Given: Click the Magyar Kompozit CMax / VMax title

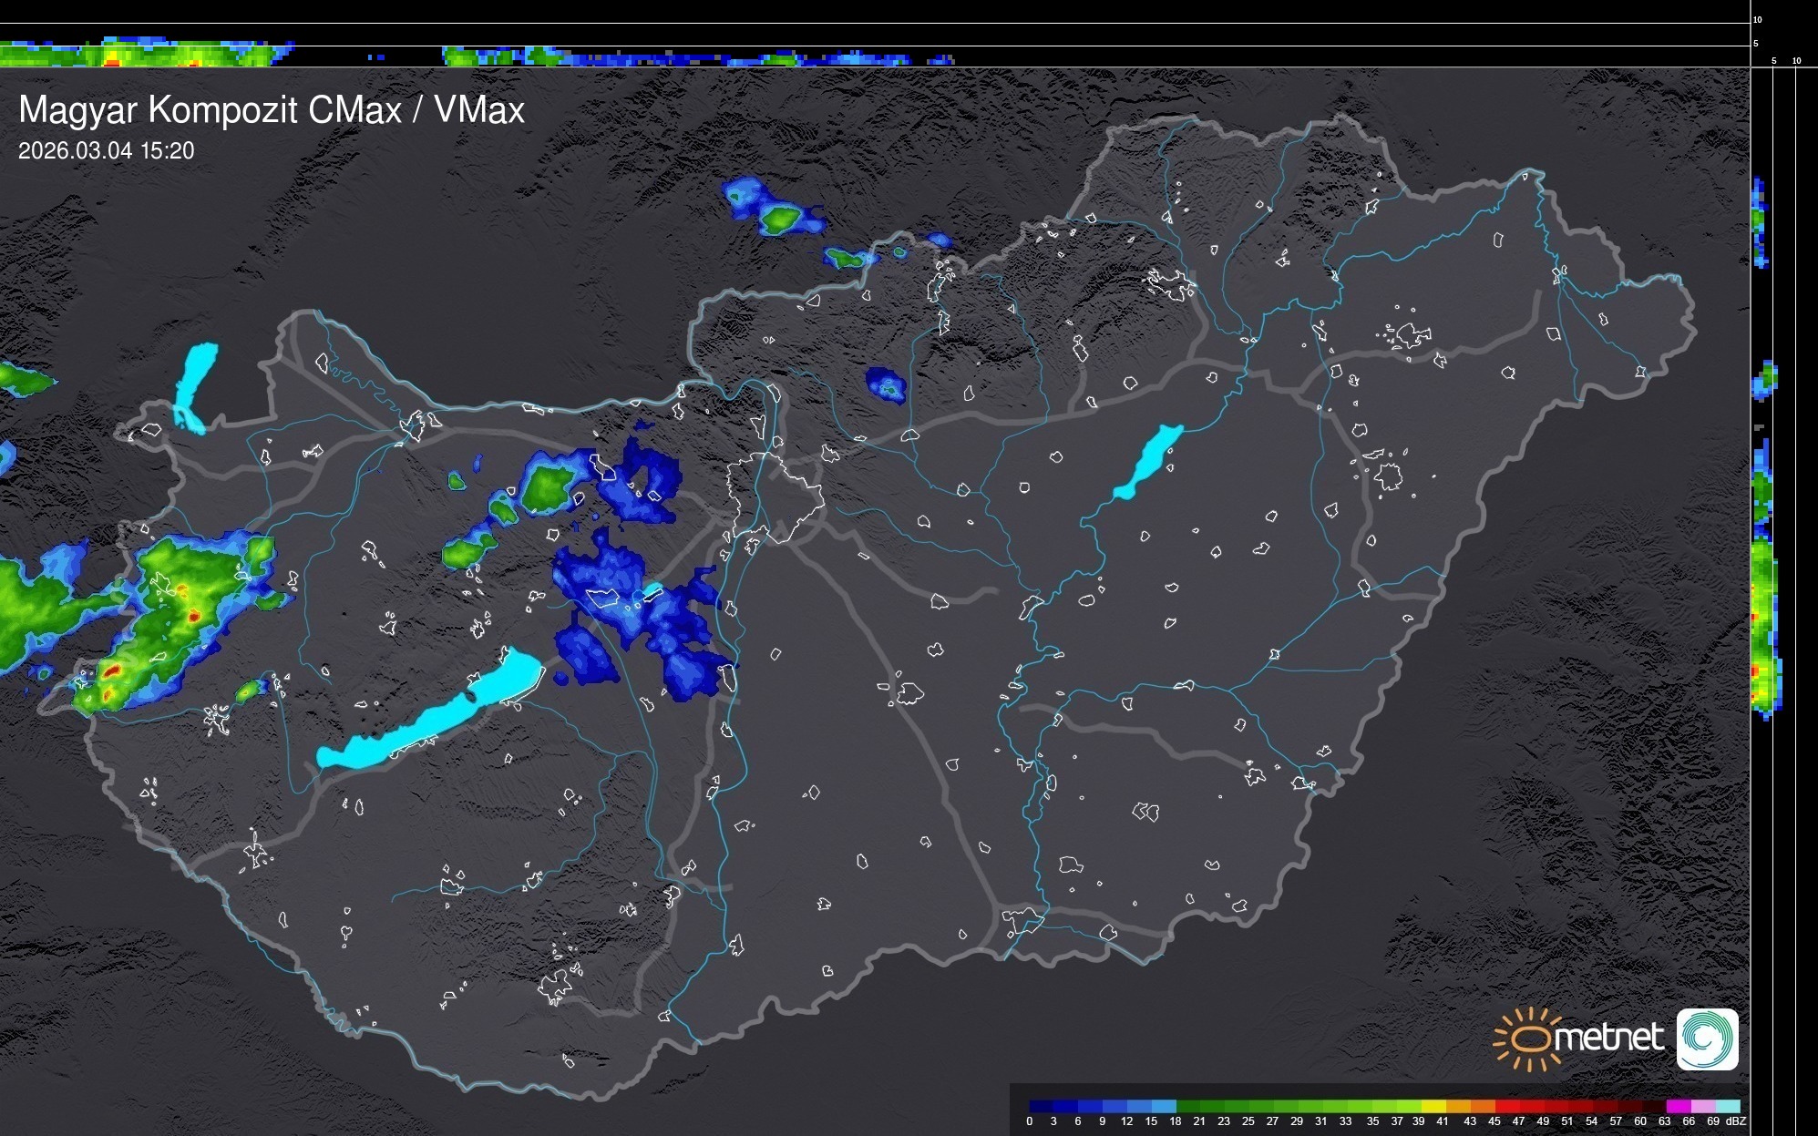Looking at the screenshot, I should (x=272, y=109).
